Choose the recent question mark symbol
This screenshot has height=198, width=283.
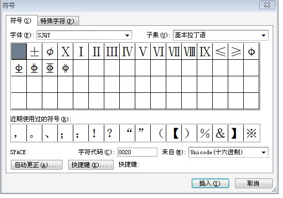click(112, 133)
